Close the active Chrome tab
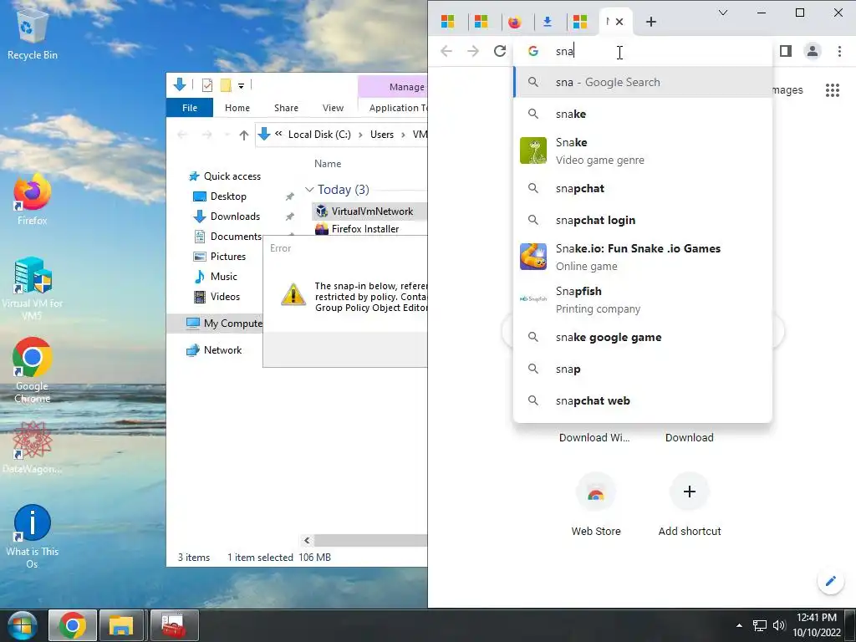The height and width of the screenshot is (642, 856). pos(619,22)
